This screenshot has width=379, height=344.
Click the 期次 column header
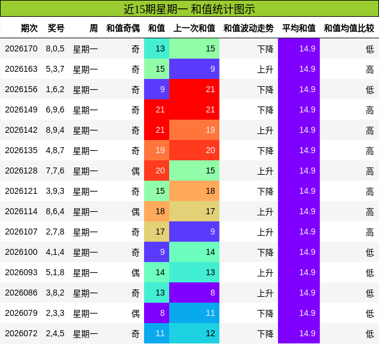pyautogui.click(x=29, y=28)
